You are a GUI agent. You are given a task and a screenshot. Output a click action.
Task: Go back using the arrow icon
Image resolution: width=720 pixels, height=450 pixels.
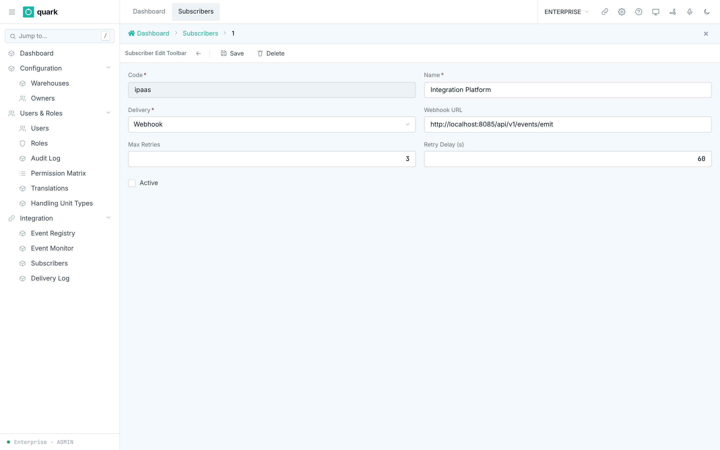point(198,53)
